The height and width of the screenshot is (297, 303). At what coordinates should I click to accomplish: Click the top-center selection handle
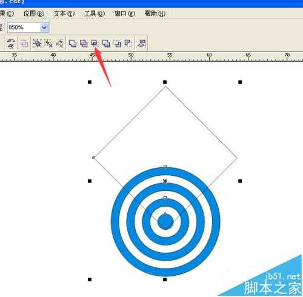pyautogui.click(x=165, y=82)
